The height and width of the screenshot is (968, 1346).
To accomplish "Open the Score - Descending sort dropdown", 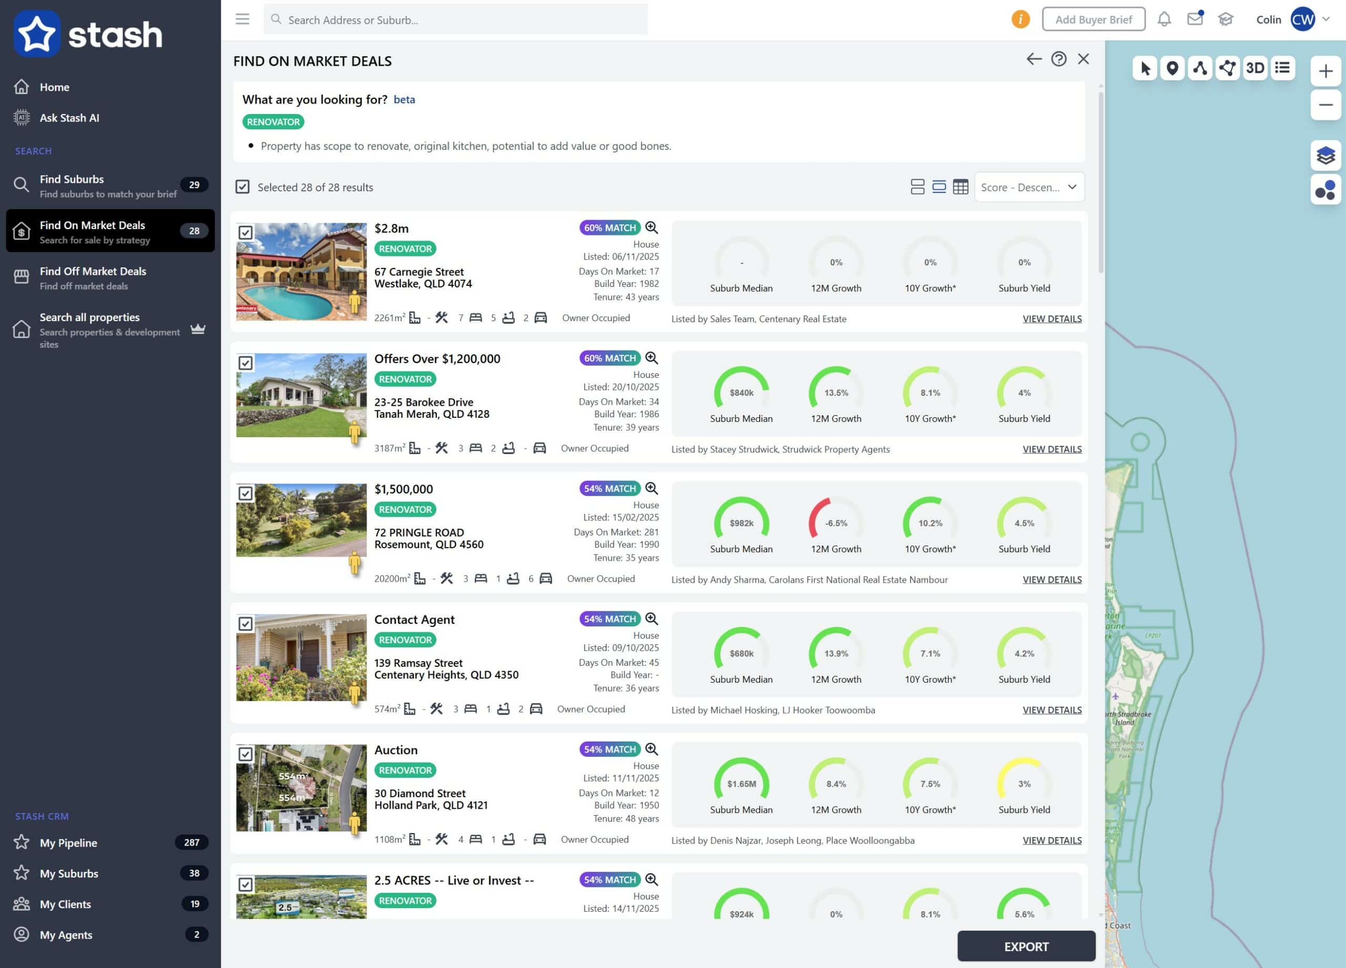I will 1028,188.
